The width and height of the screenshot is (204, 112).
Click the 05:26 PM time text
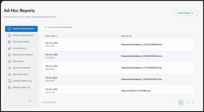pyautogui.click(x=50, y=69)
